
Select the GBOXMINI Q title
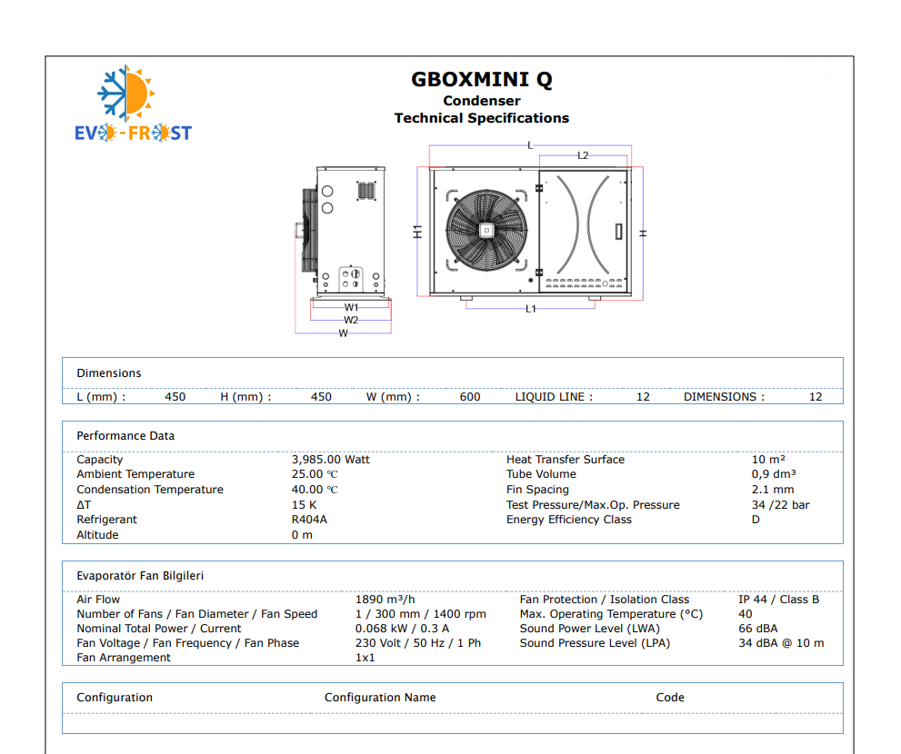pyautogui.click(x=482, y=80)
